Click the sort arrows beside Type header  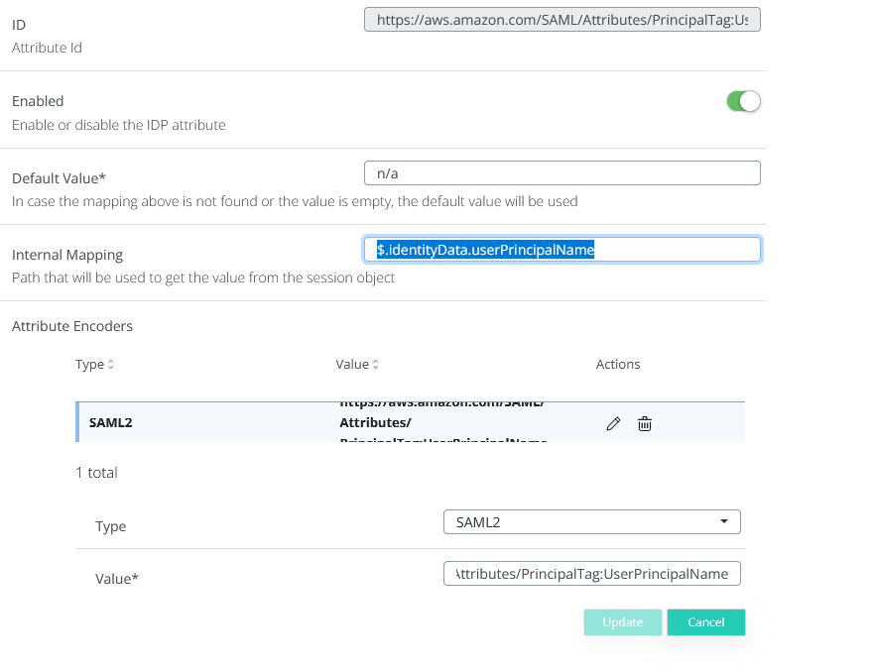pos(111,365)
